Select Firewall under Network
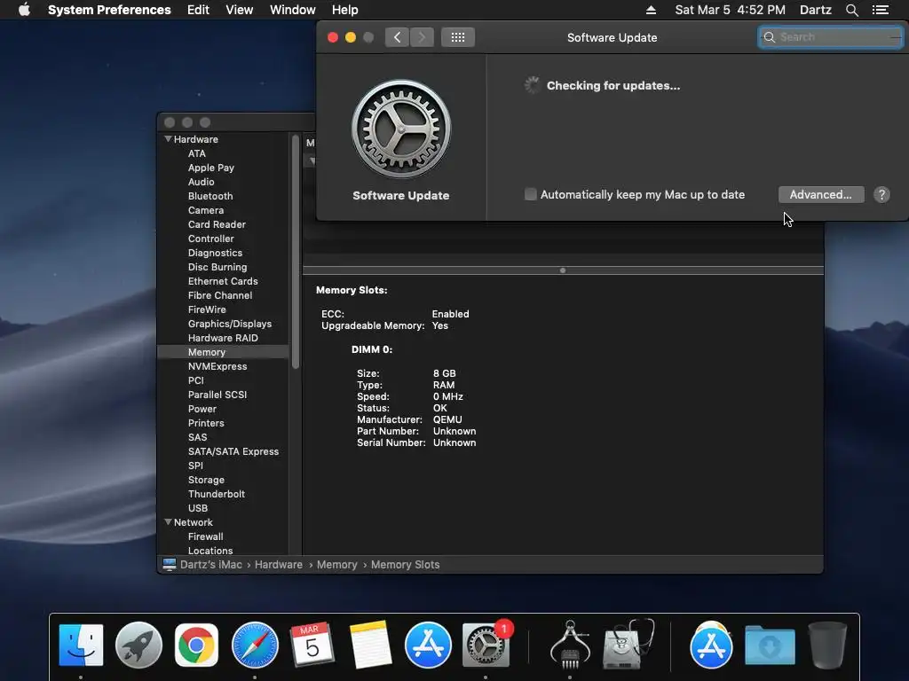The image size is (909, 681). [205, 536]
